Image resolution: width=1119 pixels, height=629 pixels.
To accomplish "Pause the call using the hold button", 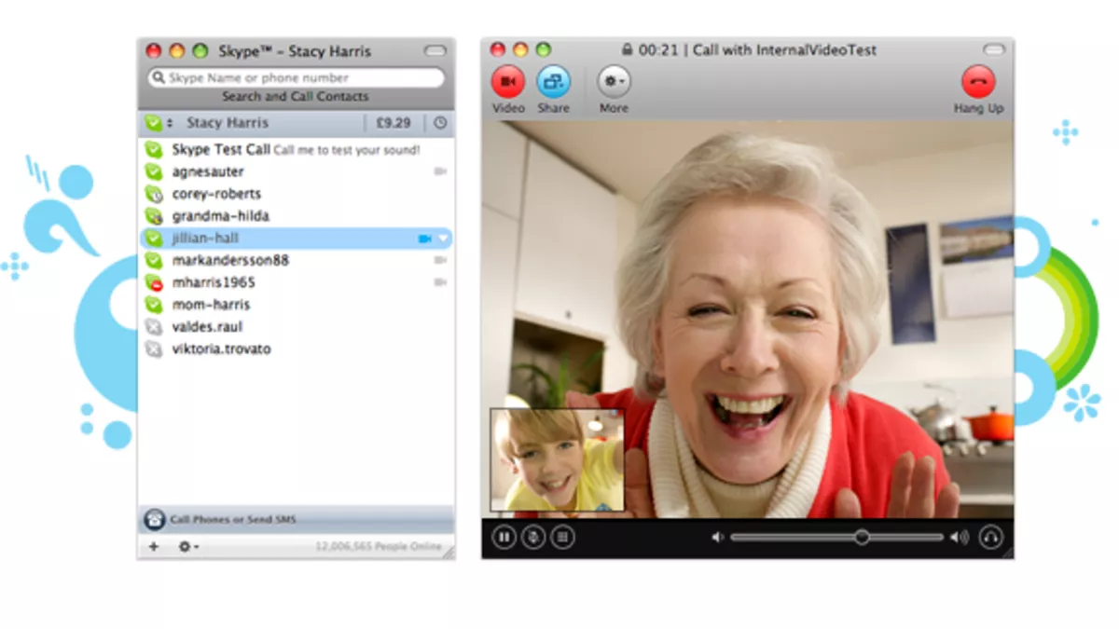I will [504, 538].
